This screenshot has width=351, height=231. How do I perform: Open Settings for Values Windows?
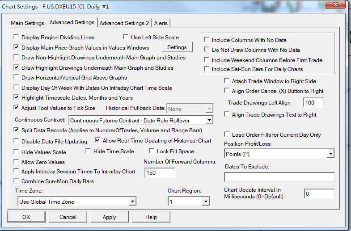tap(177, 47)
